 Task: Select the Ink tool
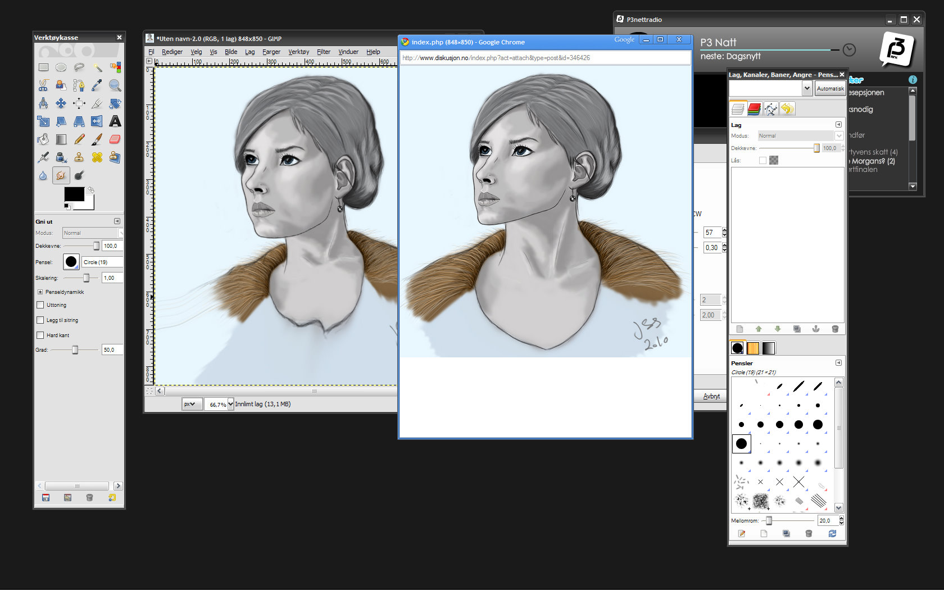(x=61, y=157)
